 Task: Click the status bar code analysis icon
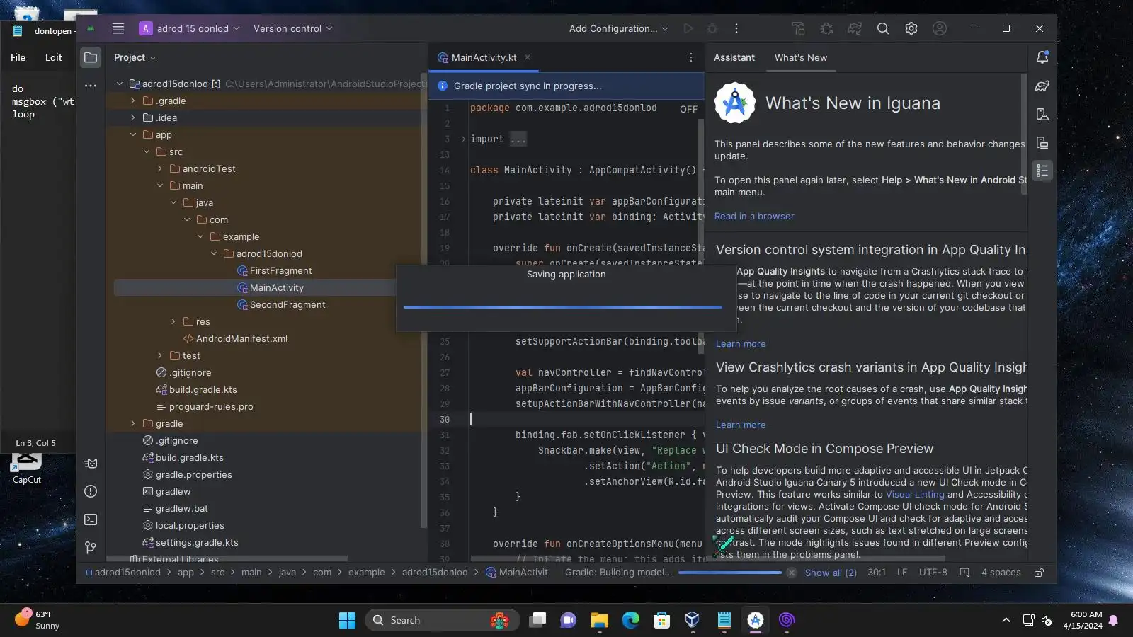[x=964, y=573]
